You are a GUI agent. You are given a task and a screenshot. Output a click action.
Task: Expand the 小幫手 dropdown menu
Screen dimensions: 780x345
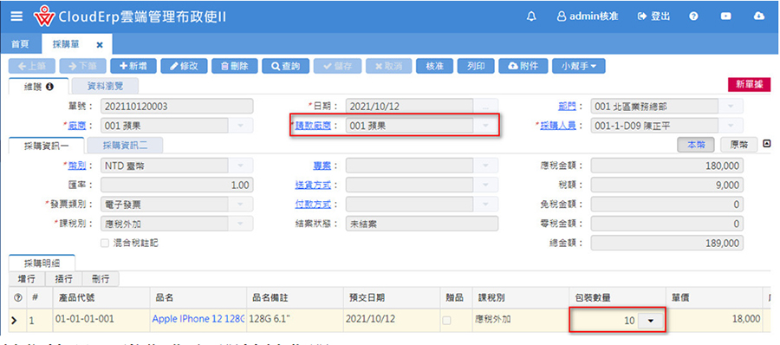click(579, 66)
